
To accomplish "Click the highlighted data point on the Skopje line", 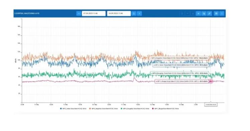I will tap(211, 81).
